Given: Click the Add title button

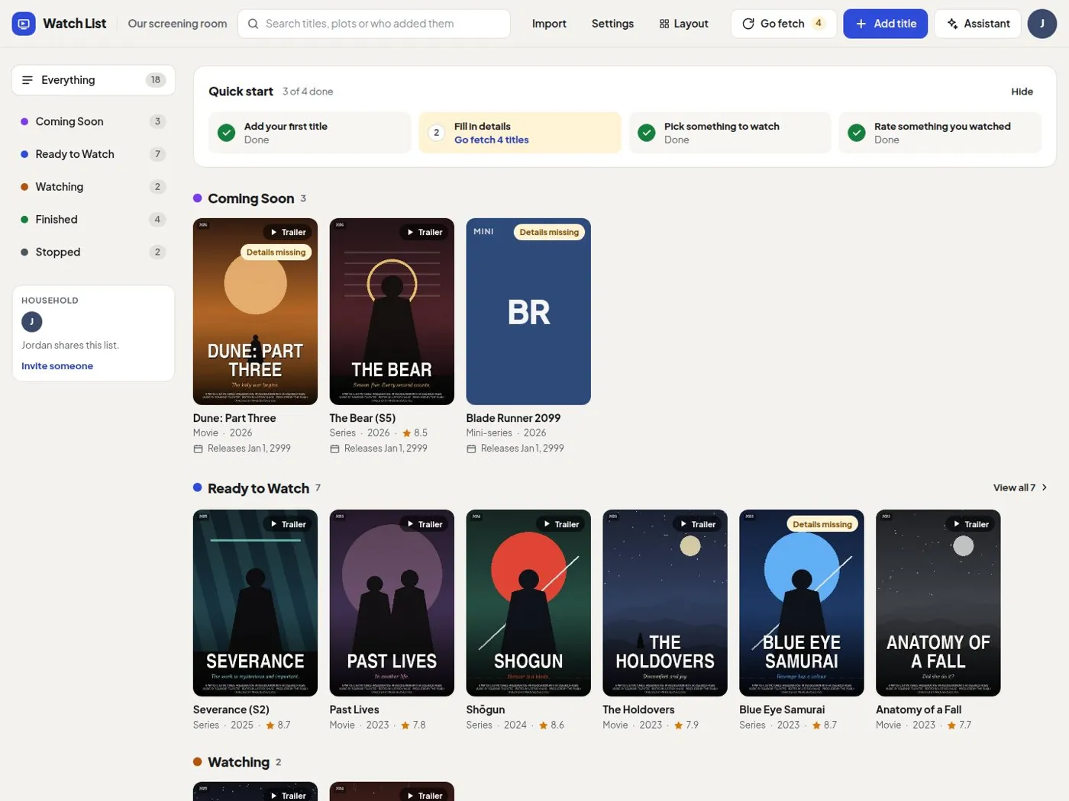Looking at the screenshot, I should [885, 24].
